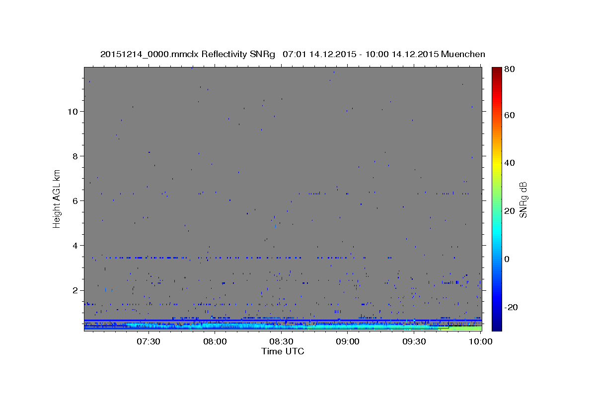
Task: Click the plot title mentioning Muenchen
Action: [x=293, y=54]
